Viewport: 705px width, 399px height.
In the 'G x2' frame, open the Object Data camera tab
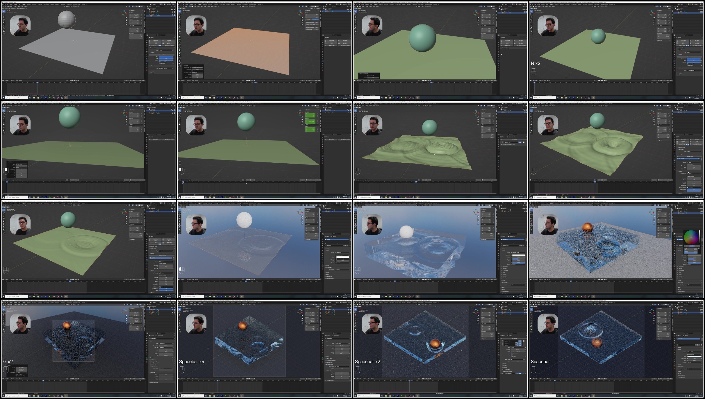[147, 359]
